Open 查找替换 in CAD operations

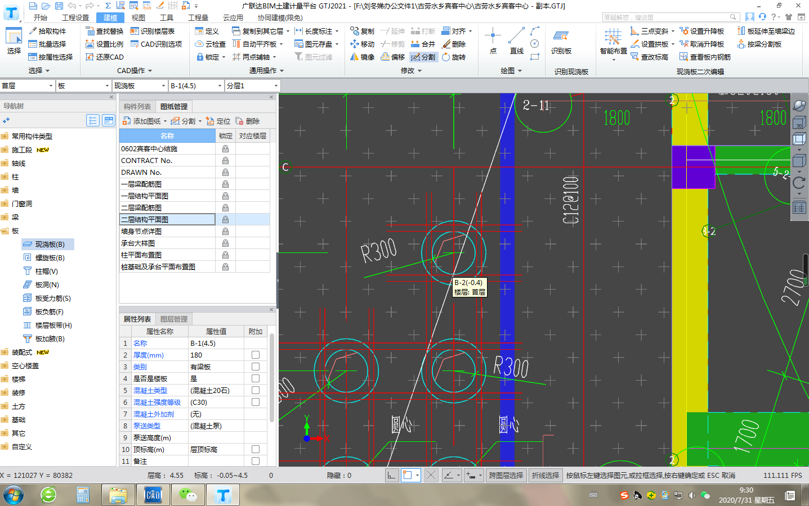click(x=105, y=31)
